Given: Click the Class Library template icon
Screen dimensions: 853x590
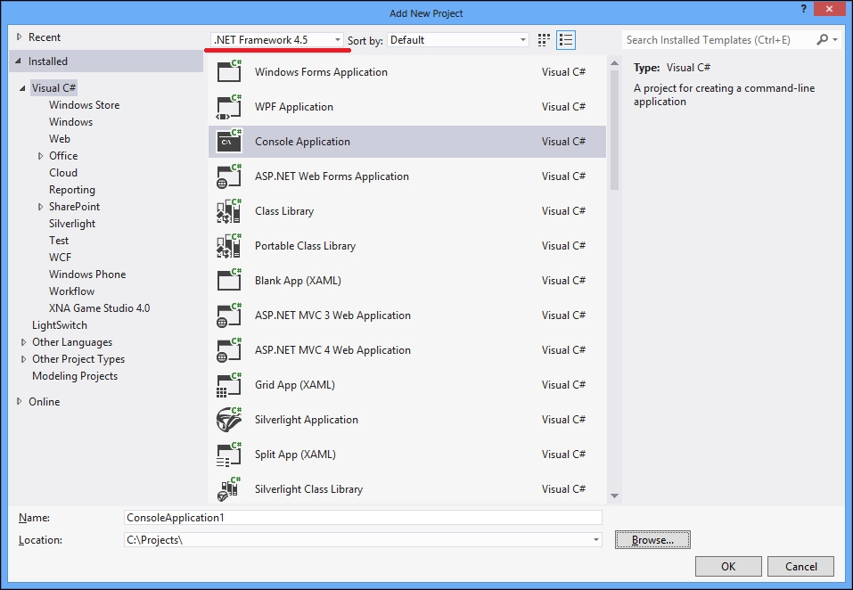Looking at the screenshot, I should pyautogui.click(x=229, y=211).
